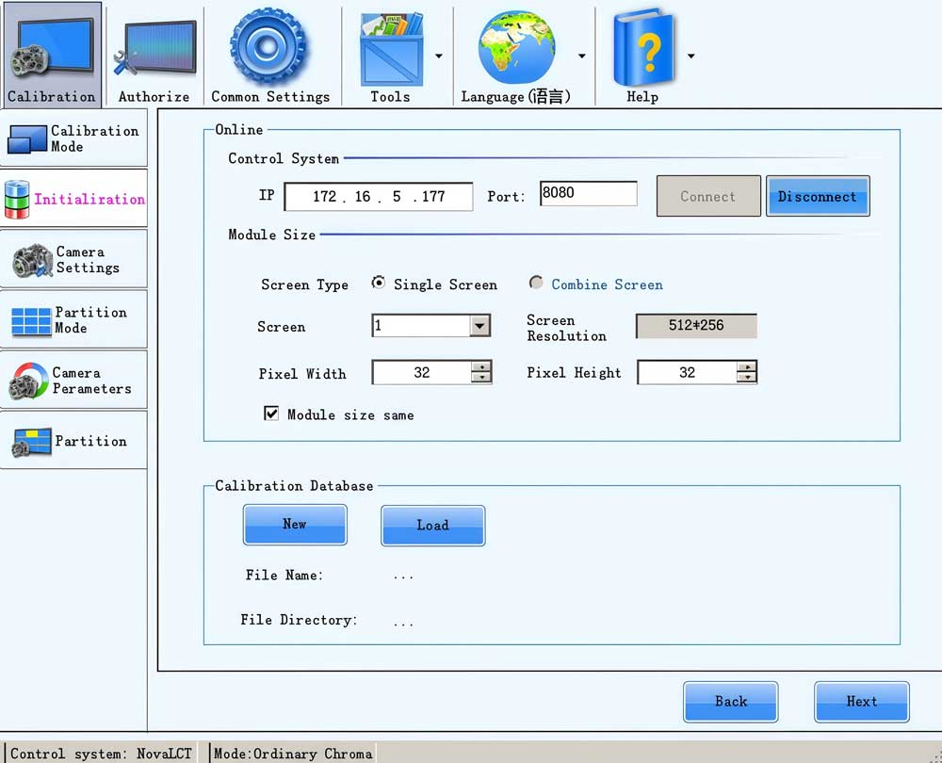This screenshot has width=942, height=763.
Task: Expand the Screen number dropdown
Action: (x=479, y=326)
